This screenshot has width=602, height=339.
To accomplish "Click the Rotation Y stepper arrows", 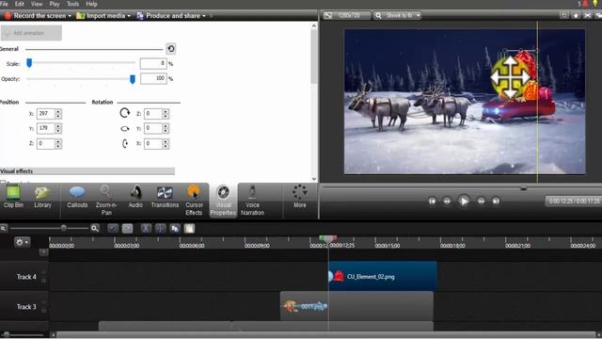I will [x=166, y=128].
